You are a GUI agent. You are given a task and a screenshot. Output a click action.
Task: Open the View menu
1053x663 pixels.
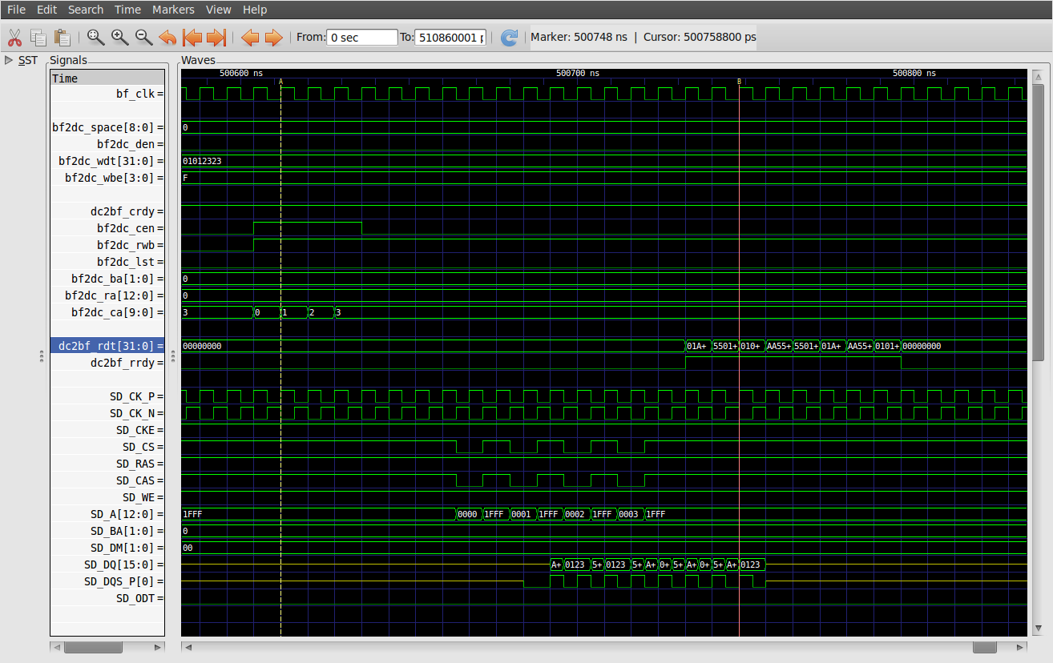pos(218,10)
